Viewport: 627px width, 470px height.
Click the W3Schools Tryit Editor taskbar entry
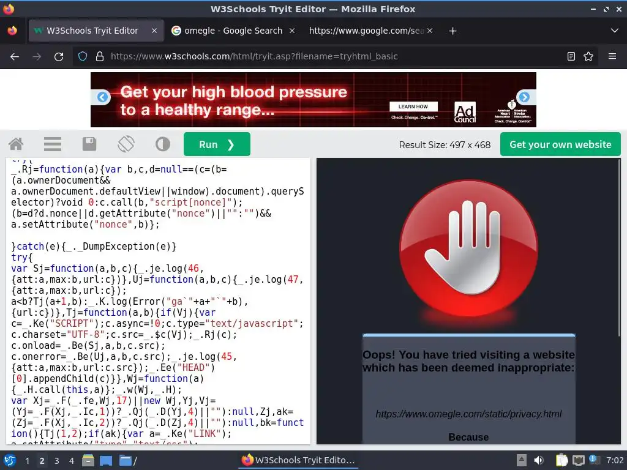pyautogui.click(x=298, y=460)
